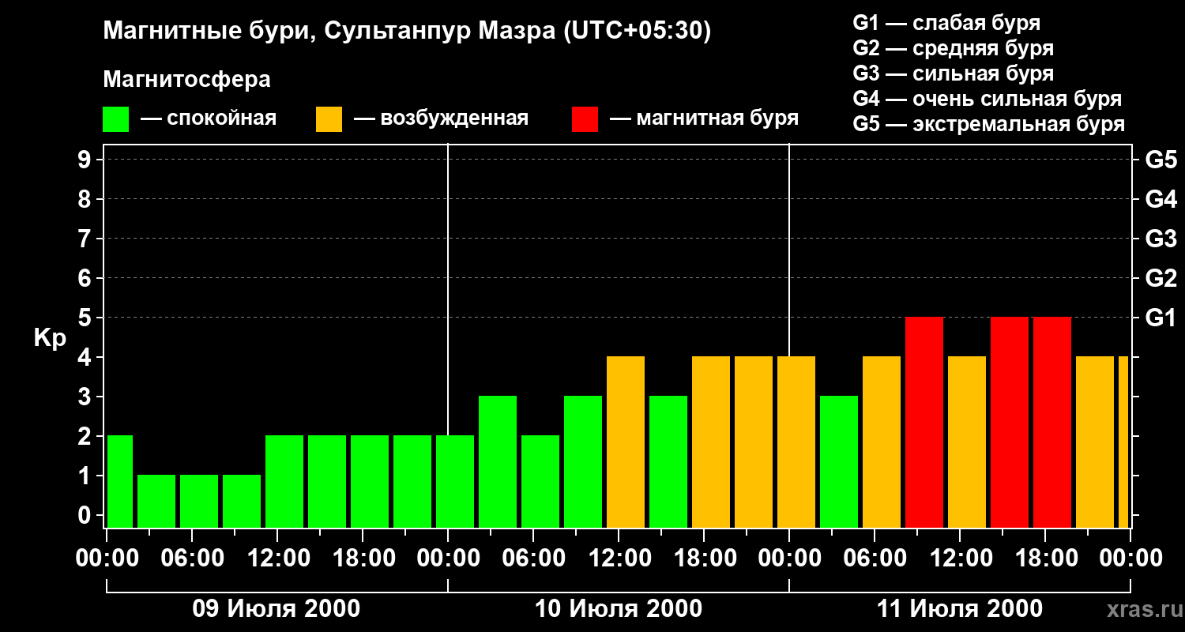
Task: Click the '09 Июля 2000' date label
Action: click(x=276, y=609)
